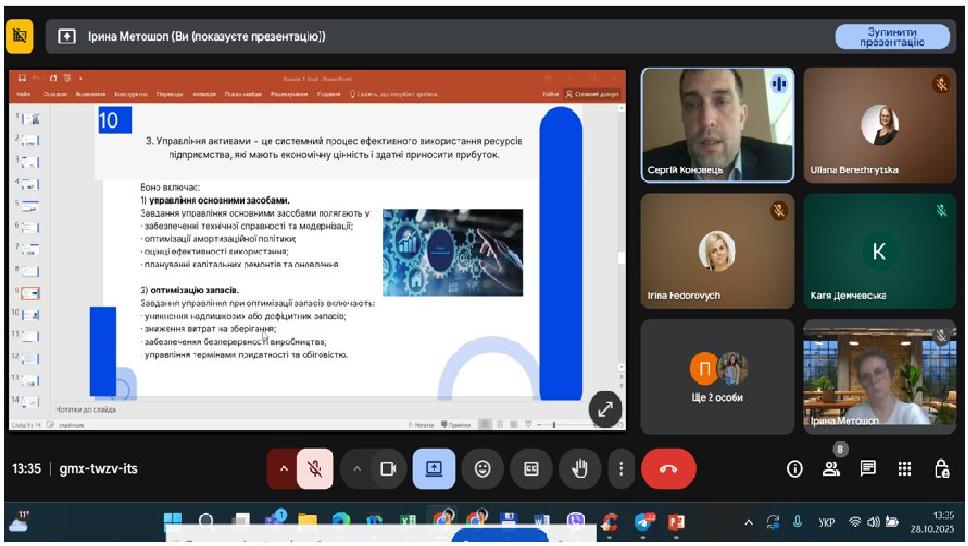Image resolution: width=968 pixels, height=546 pixels.
Task: Expand the shared presentation to full view
Action: 605,408
